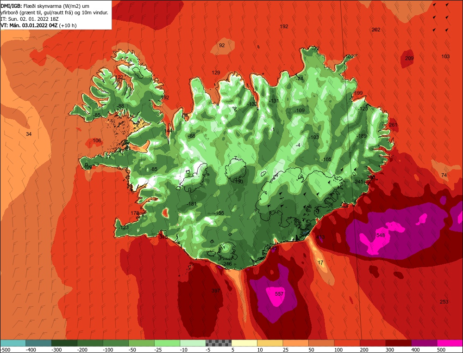Click the -181 value in southwest Iceland
The width and height of the screenshot is (463, 353).
click(192, 204)
